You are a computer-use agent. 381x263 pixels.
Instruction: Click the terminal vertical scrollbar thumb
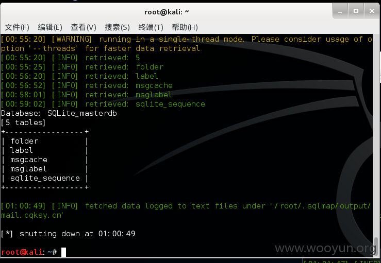click(x=376, y=246)
